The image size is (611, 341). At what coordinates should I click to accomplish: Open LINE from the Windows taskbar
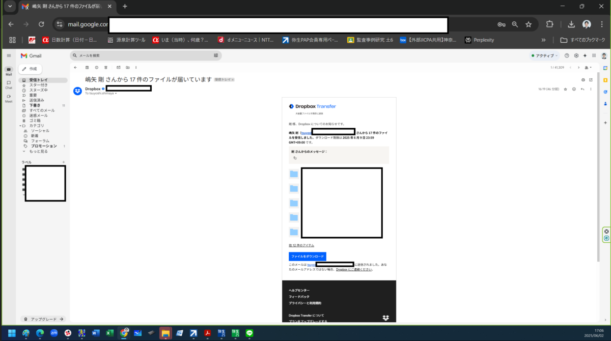click(249, 333)
